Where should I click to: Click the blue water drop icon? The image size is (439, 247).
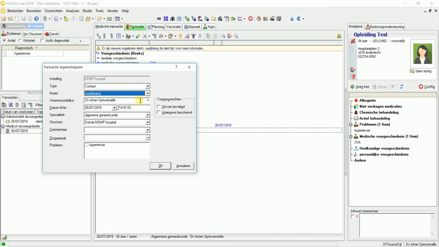click(x=292, y=19)
